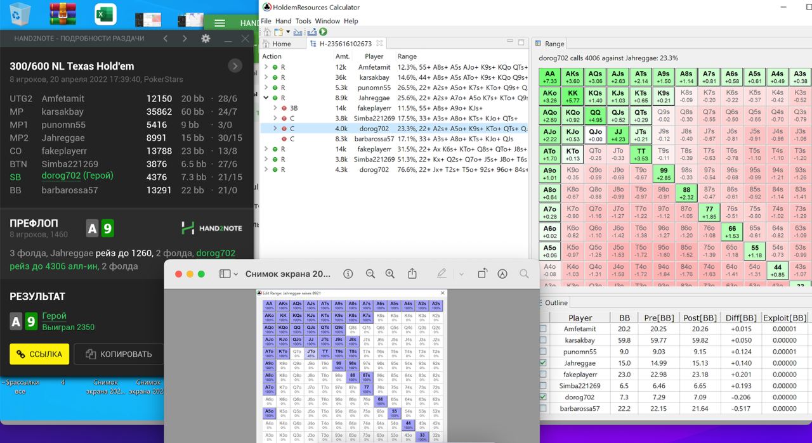Toggle the fakeplayerr checkbox in Outline
Viewport: 812px width, 443px height.
pos(543,375)
